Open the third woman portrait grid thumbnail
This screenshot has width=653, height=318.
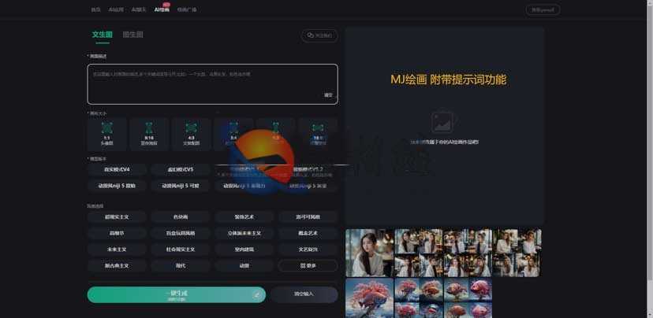click(468, 253)
